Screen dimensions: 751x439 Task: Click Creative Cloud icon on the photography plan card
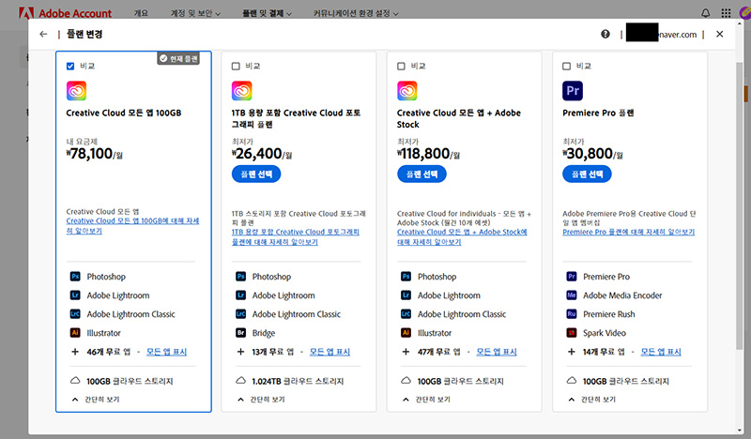pyautogui.click(x=242, y=90)
